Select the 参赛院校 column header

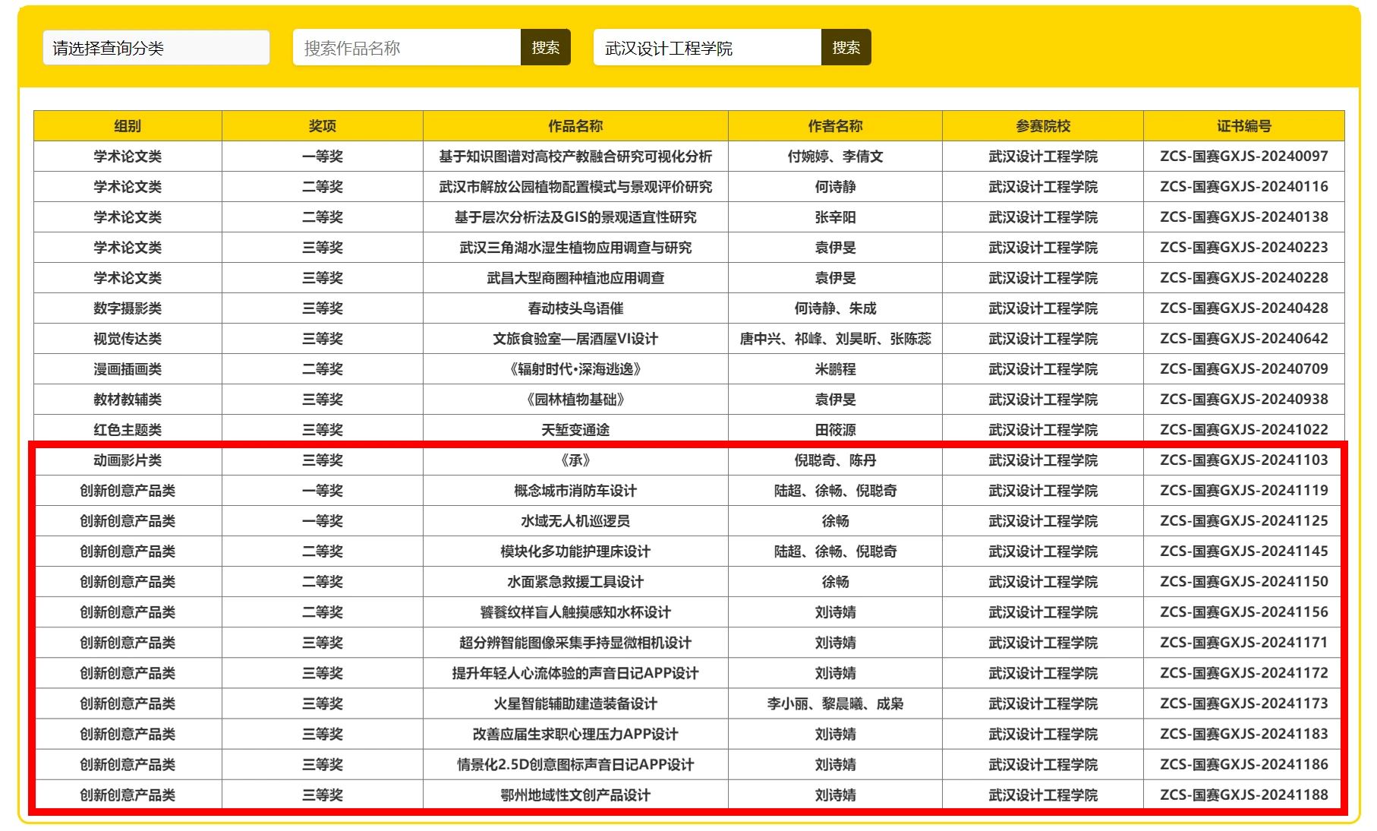coord(1042,126)
